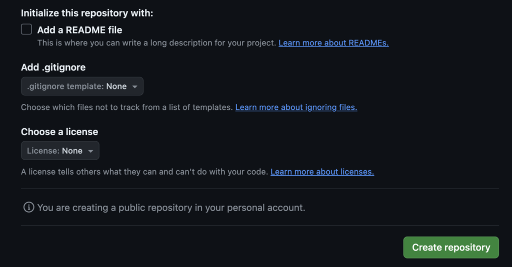Open the Learn more about READMEs link
Viewport: 512px width, 267px height.
(333, 43)
